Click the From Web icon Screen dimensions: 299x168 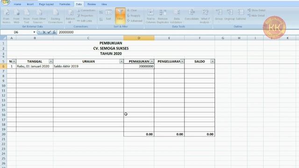(16, 16)
